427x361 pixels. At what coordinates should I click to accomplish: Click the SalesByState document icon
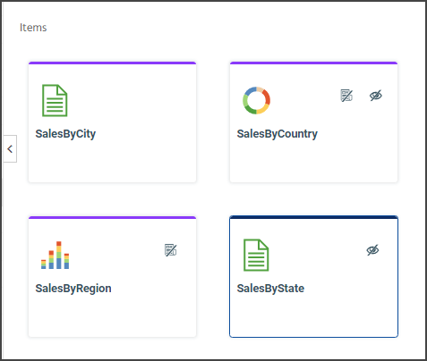(256, 255)
